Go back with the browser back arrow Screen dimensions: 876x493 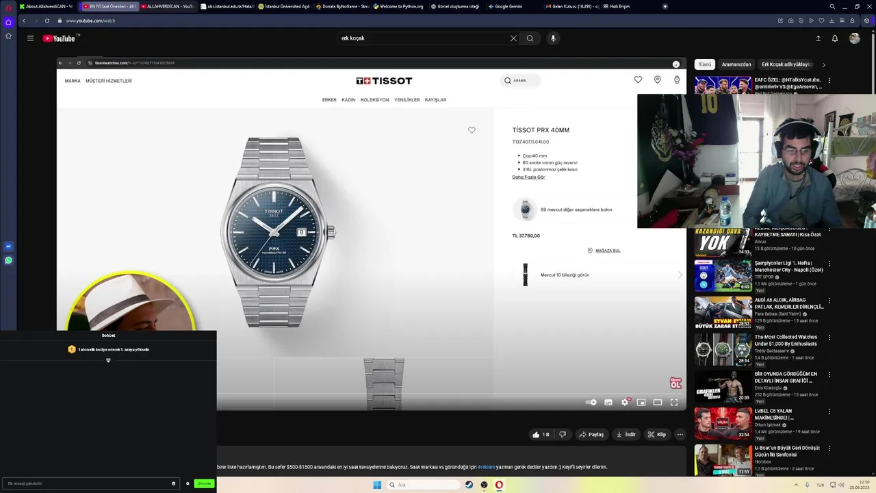pyautogui.click(x=24, y=21)
